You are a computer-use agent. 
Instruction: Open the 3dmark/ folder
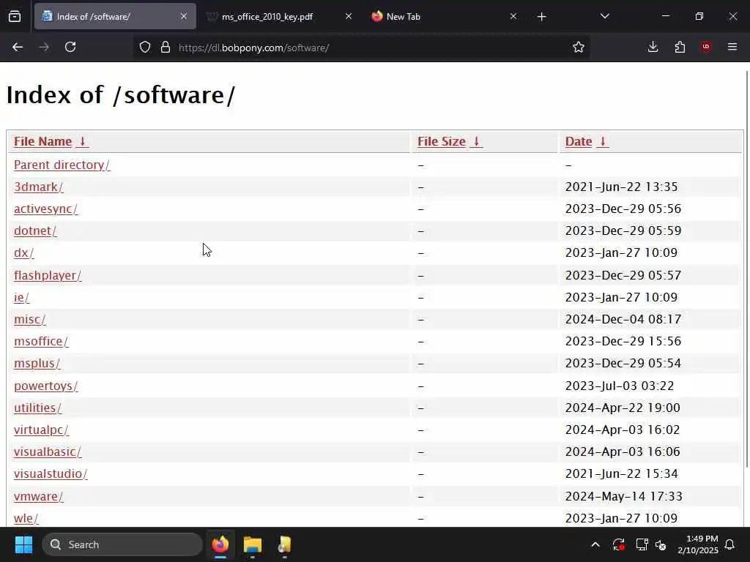[38, 187]
